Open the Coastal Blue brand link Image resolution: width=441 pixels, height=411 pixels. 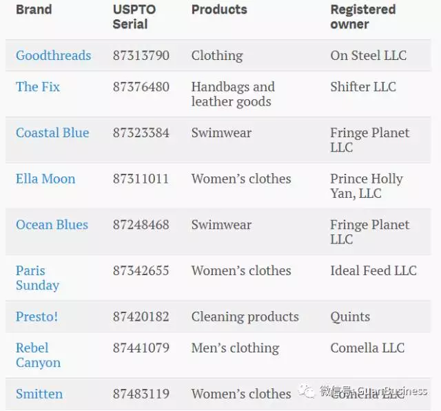[x=52, y=133]
